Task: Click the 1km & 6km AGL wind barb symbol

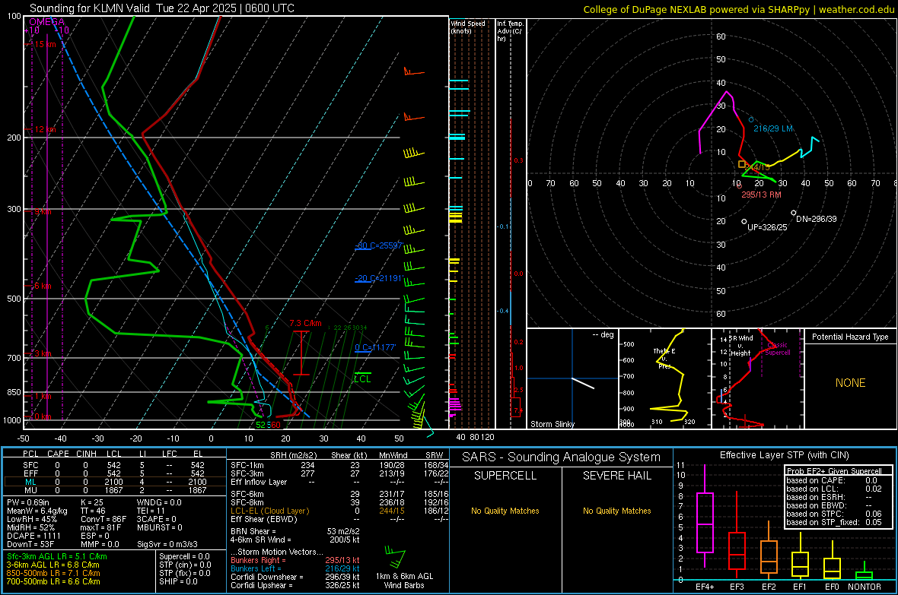Action: [x=395, y=557]
